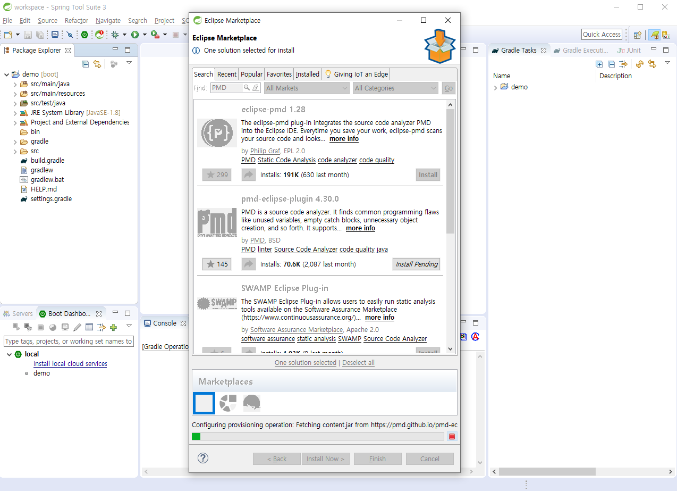Switch to the Recent tab

coord(227,74)
